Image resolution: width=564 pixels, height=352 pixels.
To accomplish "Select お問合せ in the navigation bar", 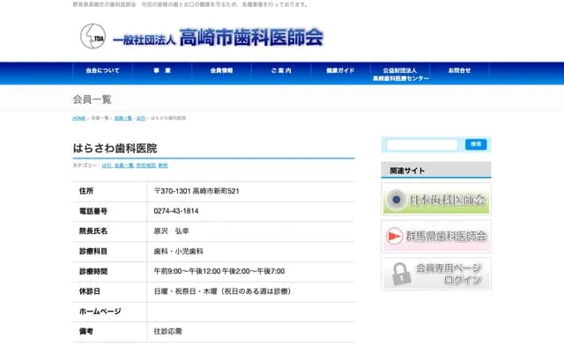I will click(459, 70).
